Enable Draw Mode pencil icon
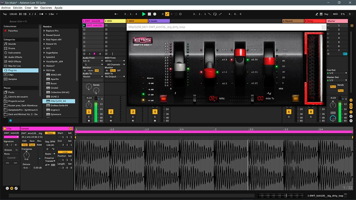The width and height of the screenshot is (356, 200). click(x=317, y=14)
